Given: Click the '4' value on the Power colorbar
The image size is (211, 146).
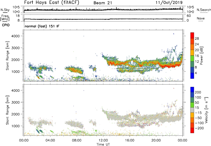Looking at the screenshot, I should [196, 73].
